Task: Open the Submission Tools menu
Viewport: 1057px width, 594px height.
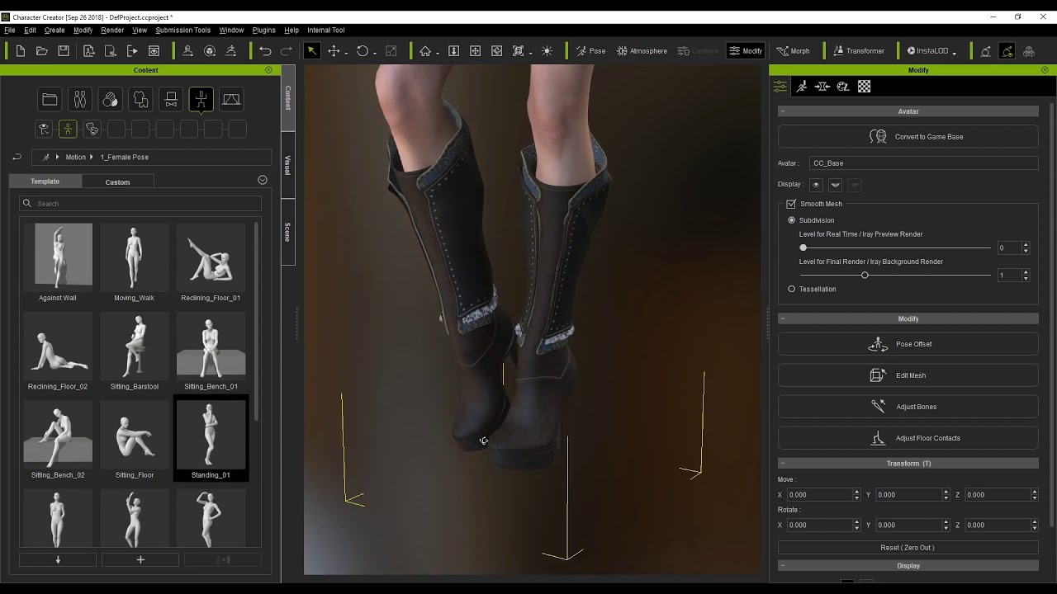Action: point(183,31)
